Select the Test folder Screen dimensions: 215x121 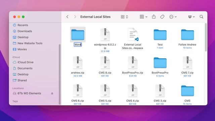coord(160,35)
